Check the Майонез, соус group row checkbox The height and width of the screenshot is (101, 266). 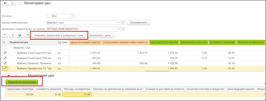coord(5,48)
